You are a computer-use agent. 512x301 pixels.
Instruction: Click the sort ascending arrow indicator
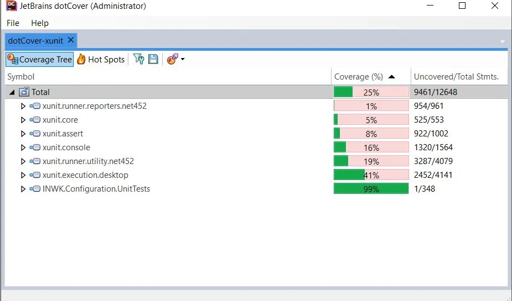(x=391, y=77)
